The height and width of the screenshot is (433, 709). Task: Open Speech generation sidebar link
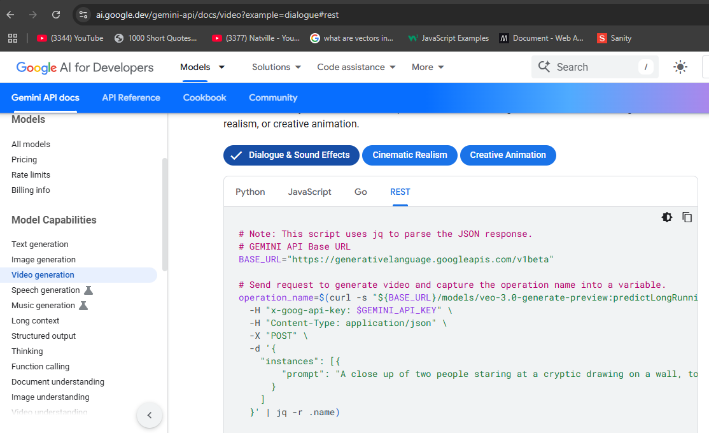pos(46,290)
